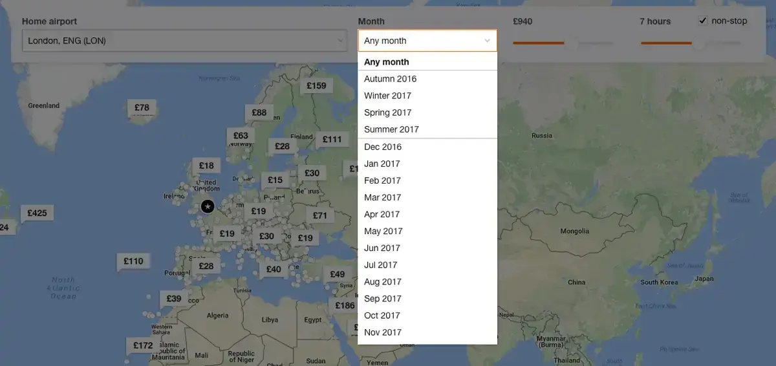The image size is (776, 366).
Task: Select the £172 price marker in West Africa
Action: click(143, 345)
